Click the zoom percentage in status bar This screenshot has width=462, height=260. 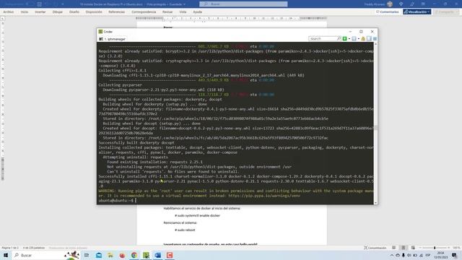[x=456, y=248]
